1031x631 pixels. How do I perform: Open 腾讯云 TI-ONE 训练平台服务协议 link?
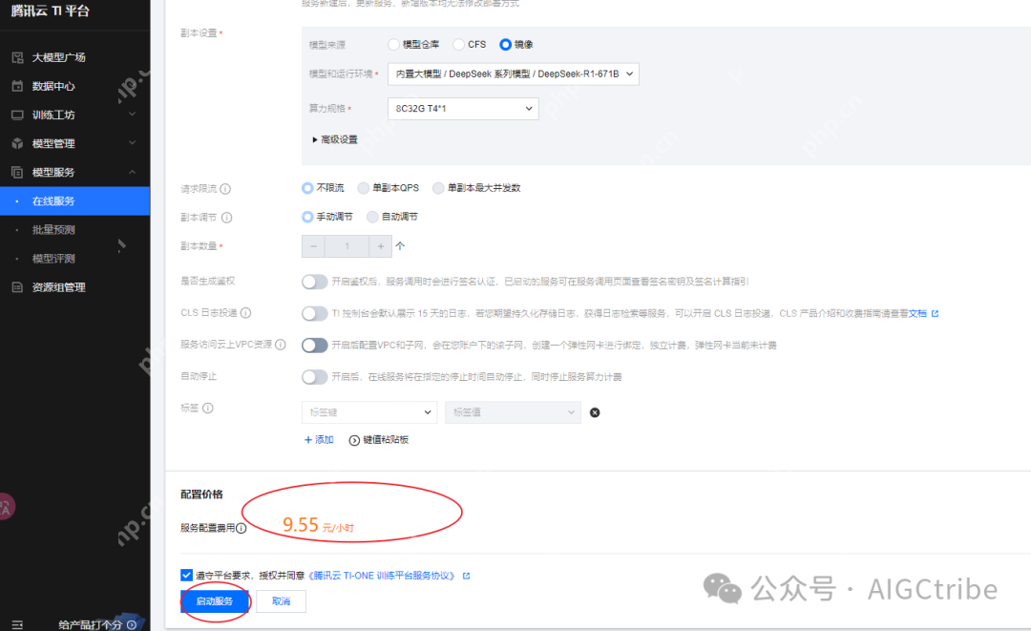pos(383,575)
